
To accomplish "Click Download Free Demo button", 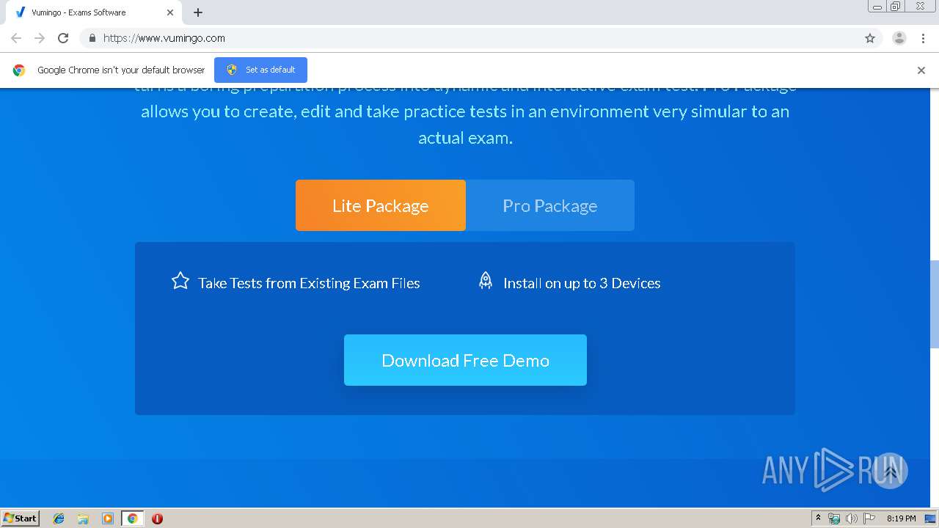I will tap(465, 360).
